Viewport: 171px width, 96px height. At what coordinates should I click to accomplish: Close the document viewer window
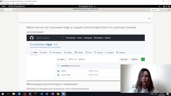(x=169, y=10)
